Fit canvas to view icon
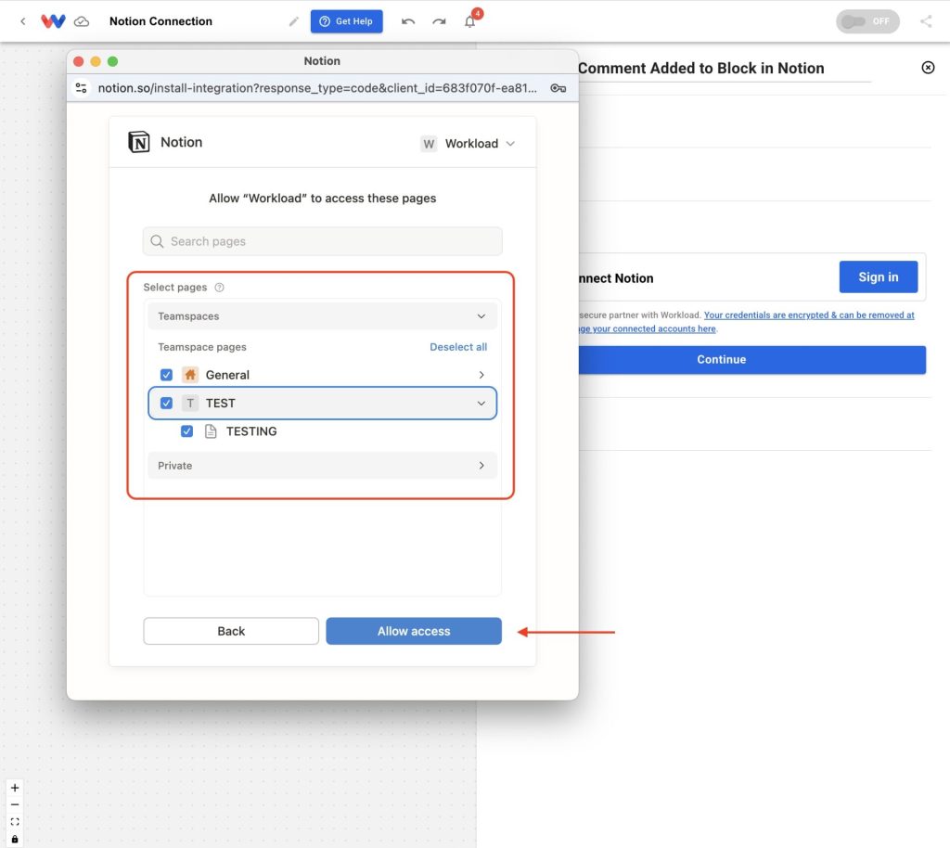Viewport: 950px width, 848px height. (x=15, y=822)
